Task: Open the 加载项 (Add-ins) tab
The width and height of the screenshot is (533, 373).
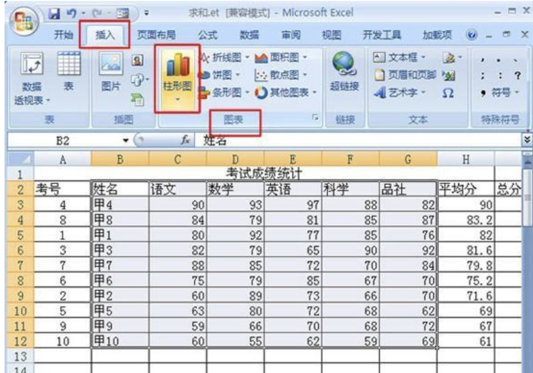Action: point(437,35)
